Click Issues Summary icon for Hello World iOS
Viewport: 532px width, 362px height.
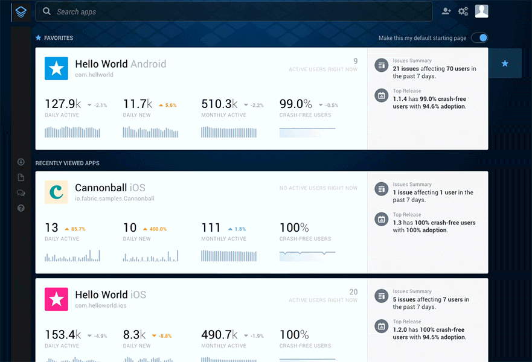coord(382,296)
